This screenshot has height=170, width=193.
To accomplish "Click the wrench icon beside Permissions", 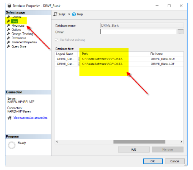I will pos(9,38).
